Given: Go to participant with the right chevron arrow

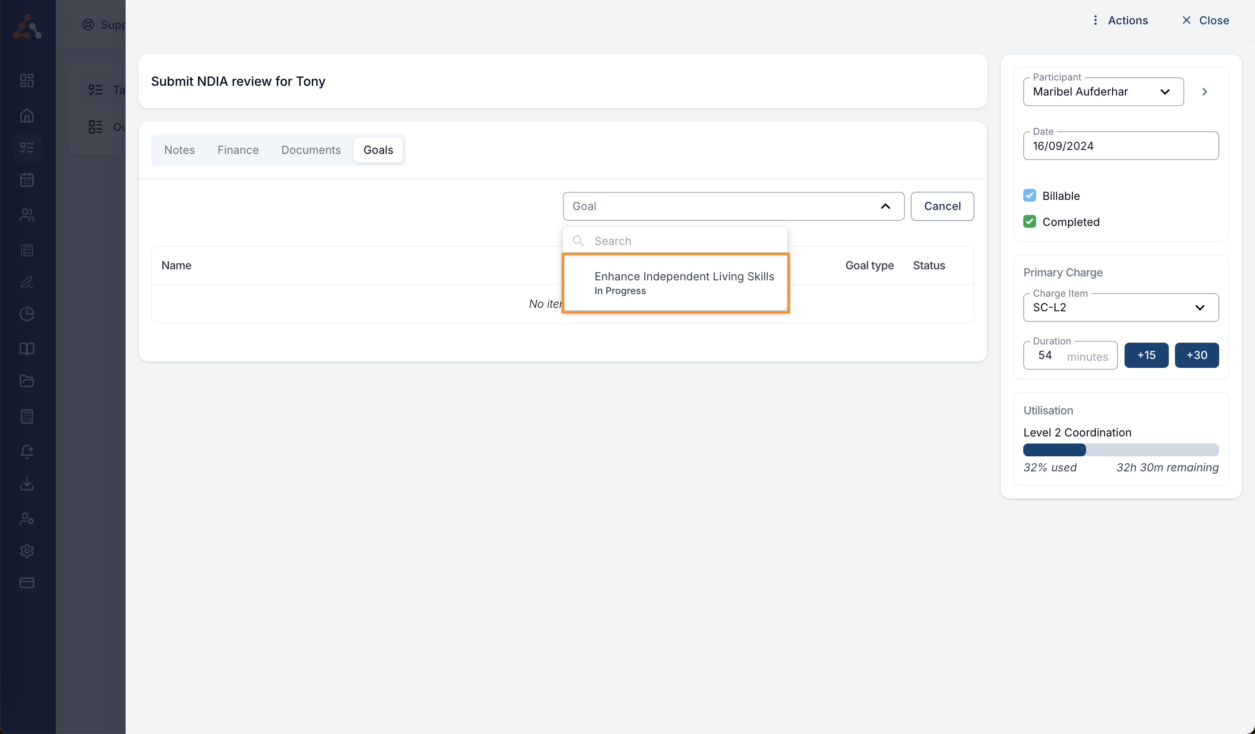Looking at the screenshot, I should 1204,92.
